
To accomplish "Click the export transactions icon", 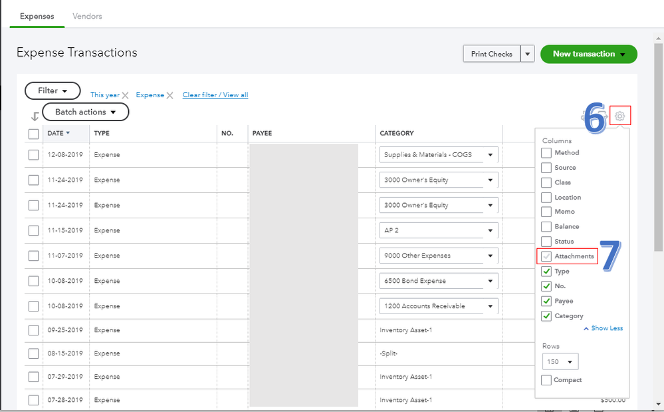I will click(x=604, y=115).
